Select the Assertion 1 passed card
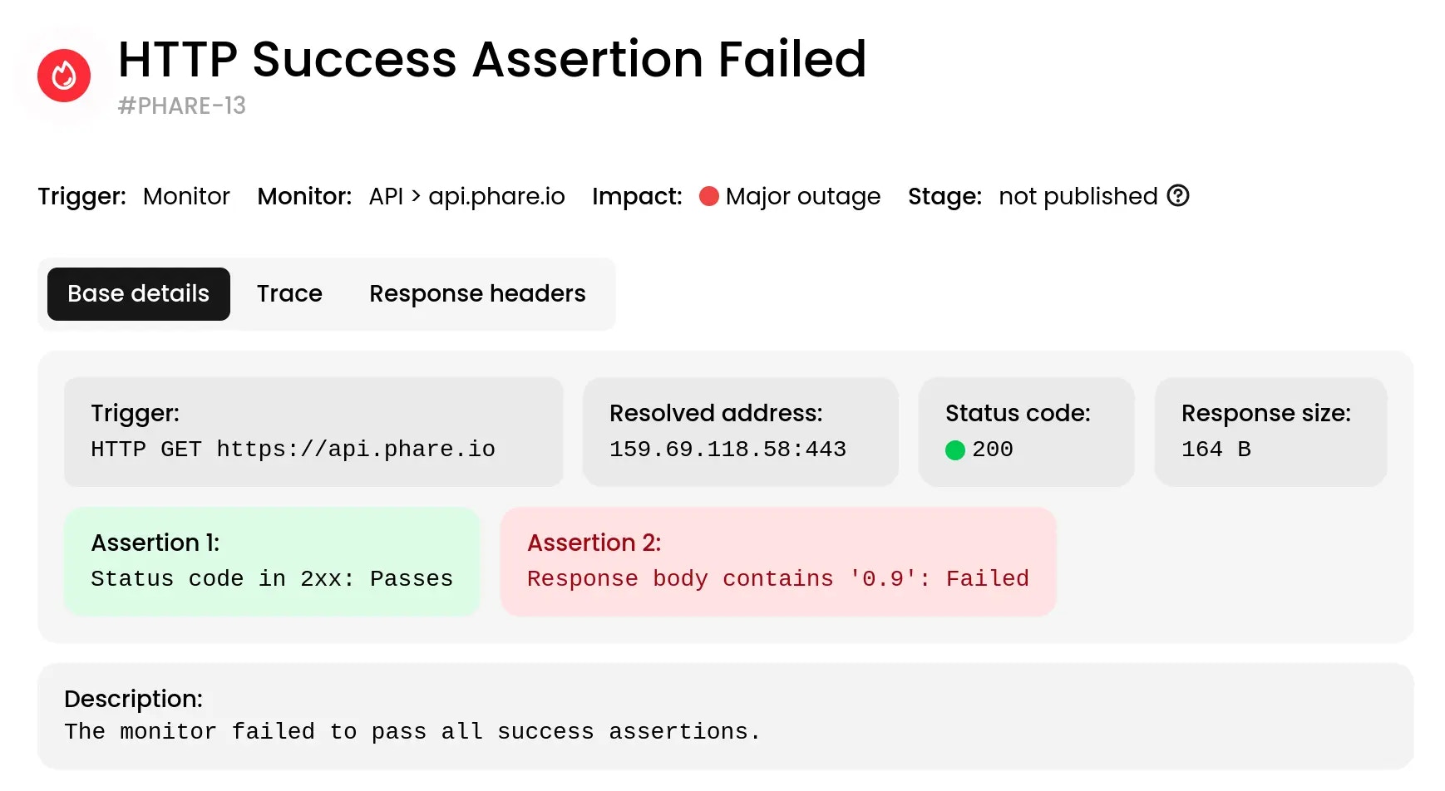The height and width of the screenshot is (791, 1445). click(272, 562)
